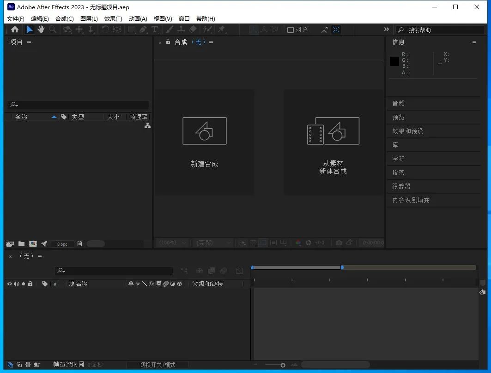Switch to the 窗口(W) menu
The height and width of the screenshot is (373, 491).
point(183,19)
